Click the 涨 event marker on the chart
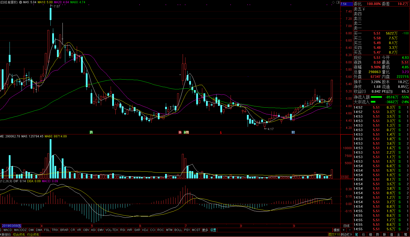 point(180,132)
